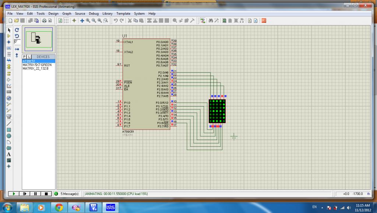This screenshot has width=377, height=213.
Task: Select the 2D Graphics Line tool
Action: [x=9, y=123]
